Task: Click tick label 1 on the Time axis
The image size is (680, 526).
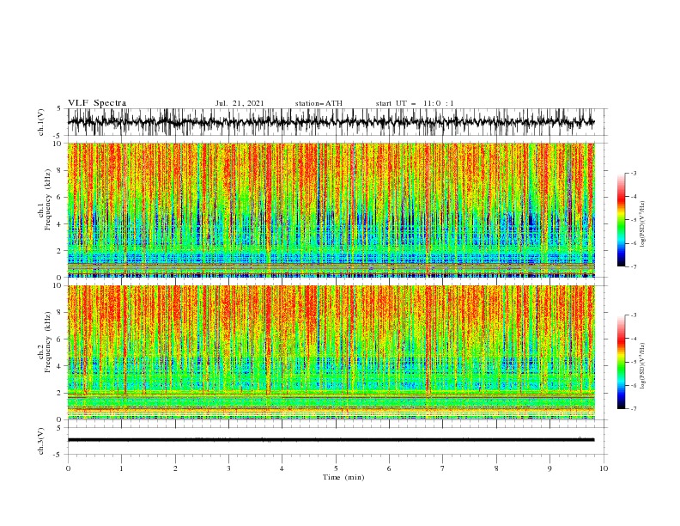Action: [121, 468]
